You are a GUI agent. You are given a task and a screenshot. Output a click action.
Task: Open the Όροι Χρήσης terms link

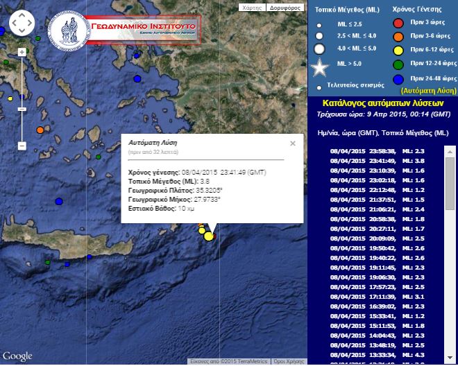289,361
